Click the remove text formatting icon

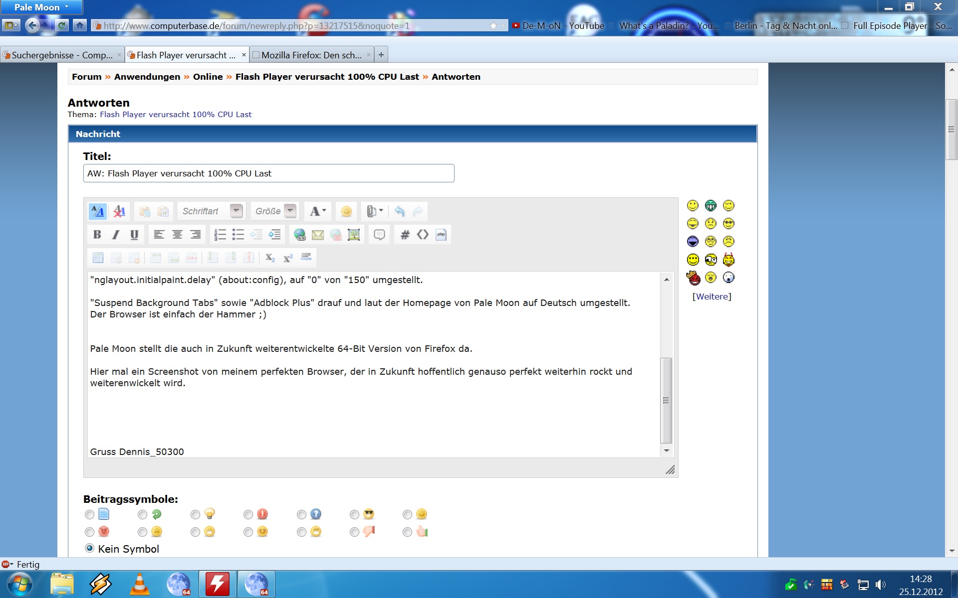pyautogui.click(x=119, y=211)
